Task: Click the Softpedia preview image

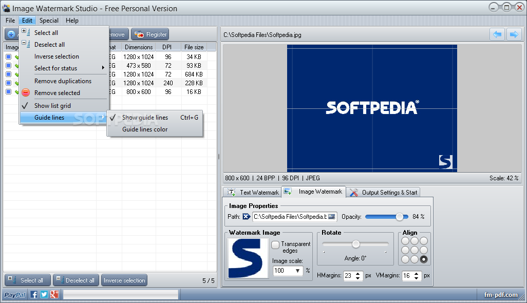Action: [x=372, y=108]
